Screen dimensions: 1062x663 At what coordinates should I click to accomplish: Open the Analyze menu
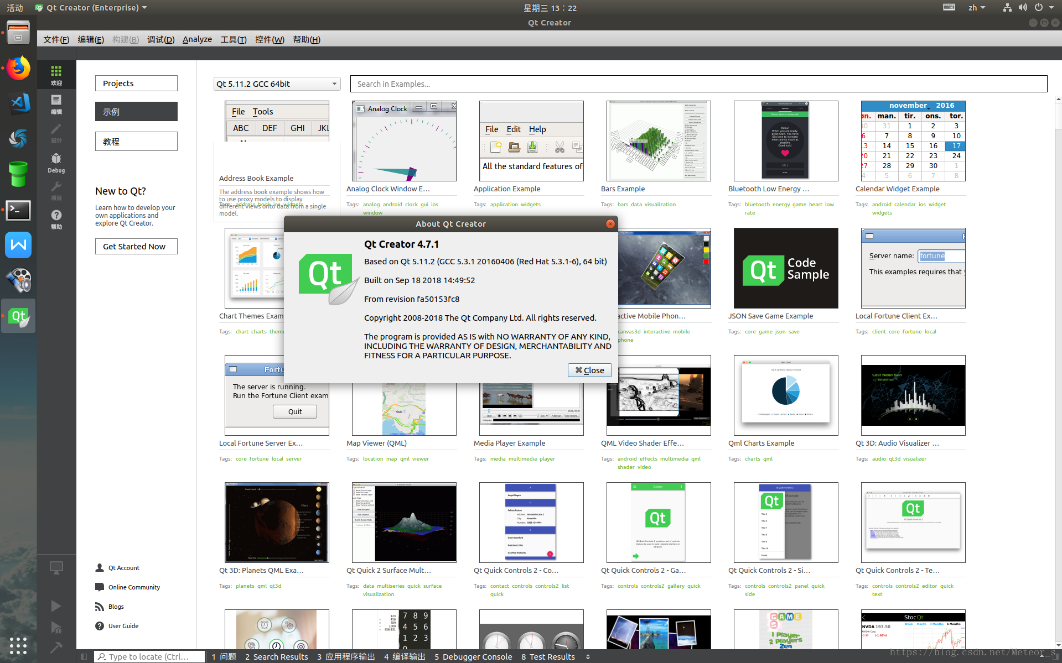(x=197, y=39)
